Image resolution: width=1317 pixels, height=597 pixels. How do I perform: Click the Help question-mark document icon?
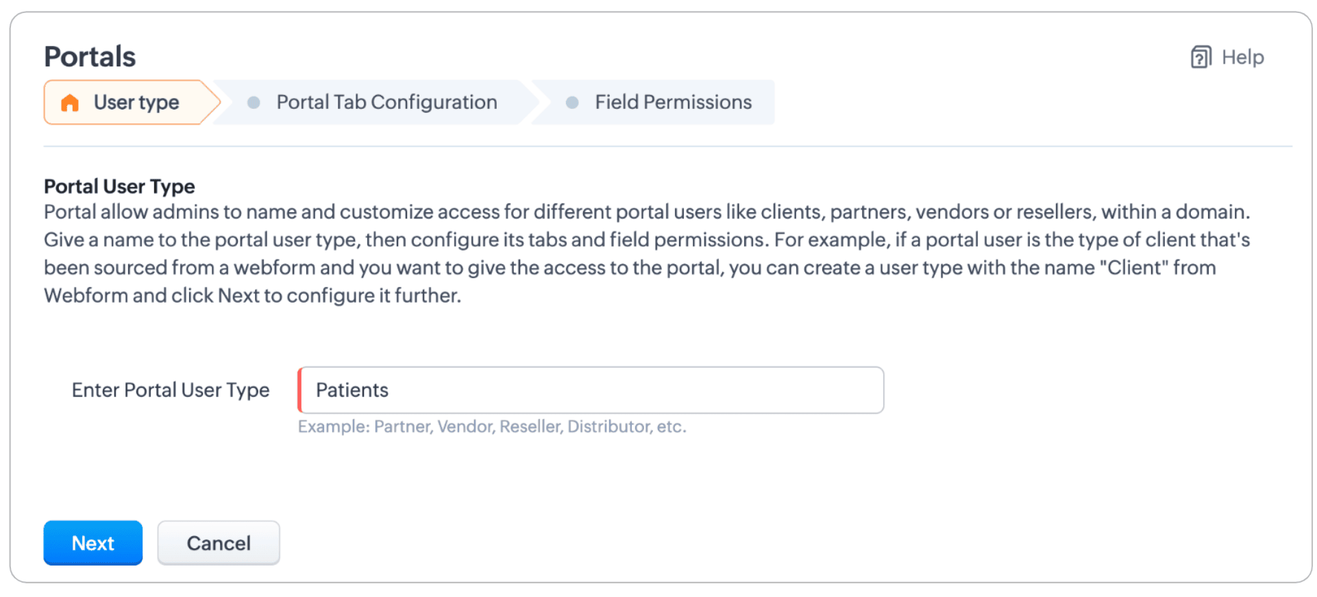(x=1201, y=58)
